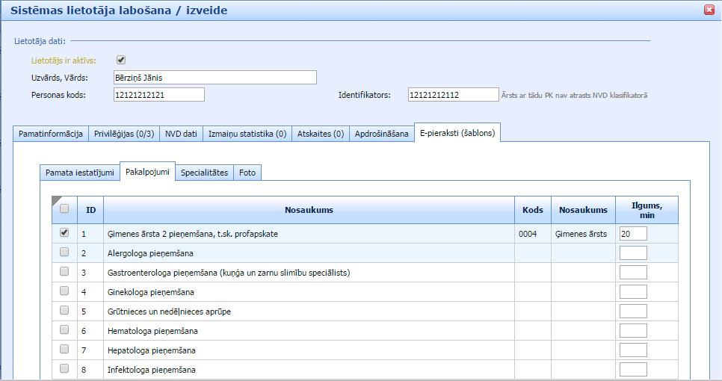This screenshot has height=381, width=722.
Task: Select all services with header checkbox
Action: click(64, 209)
